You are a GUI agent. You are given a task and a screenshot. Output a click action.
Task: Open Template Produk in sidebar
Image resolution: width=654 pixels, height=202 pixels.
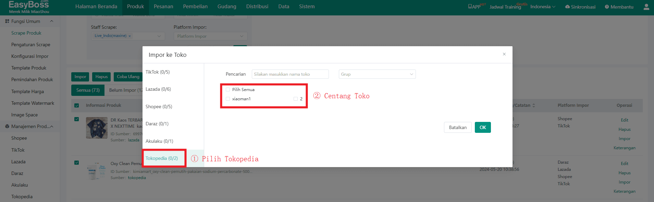29,68
